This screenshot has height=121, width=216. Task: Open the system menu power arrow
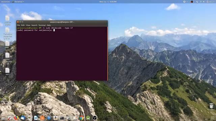[214, 2]
